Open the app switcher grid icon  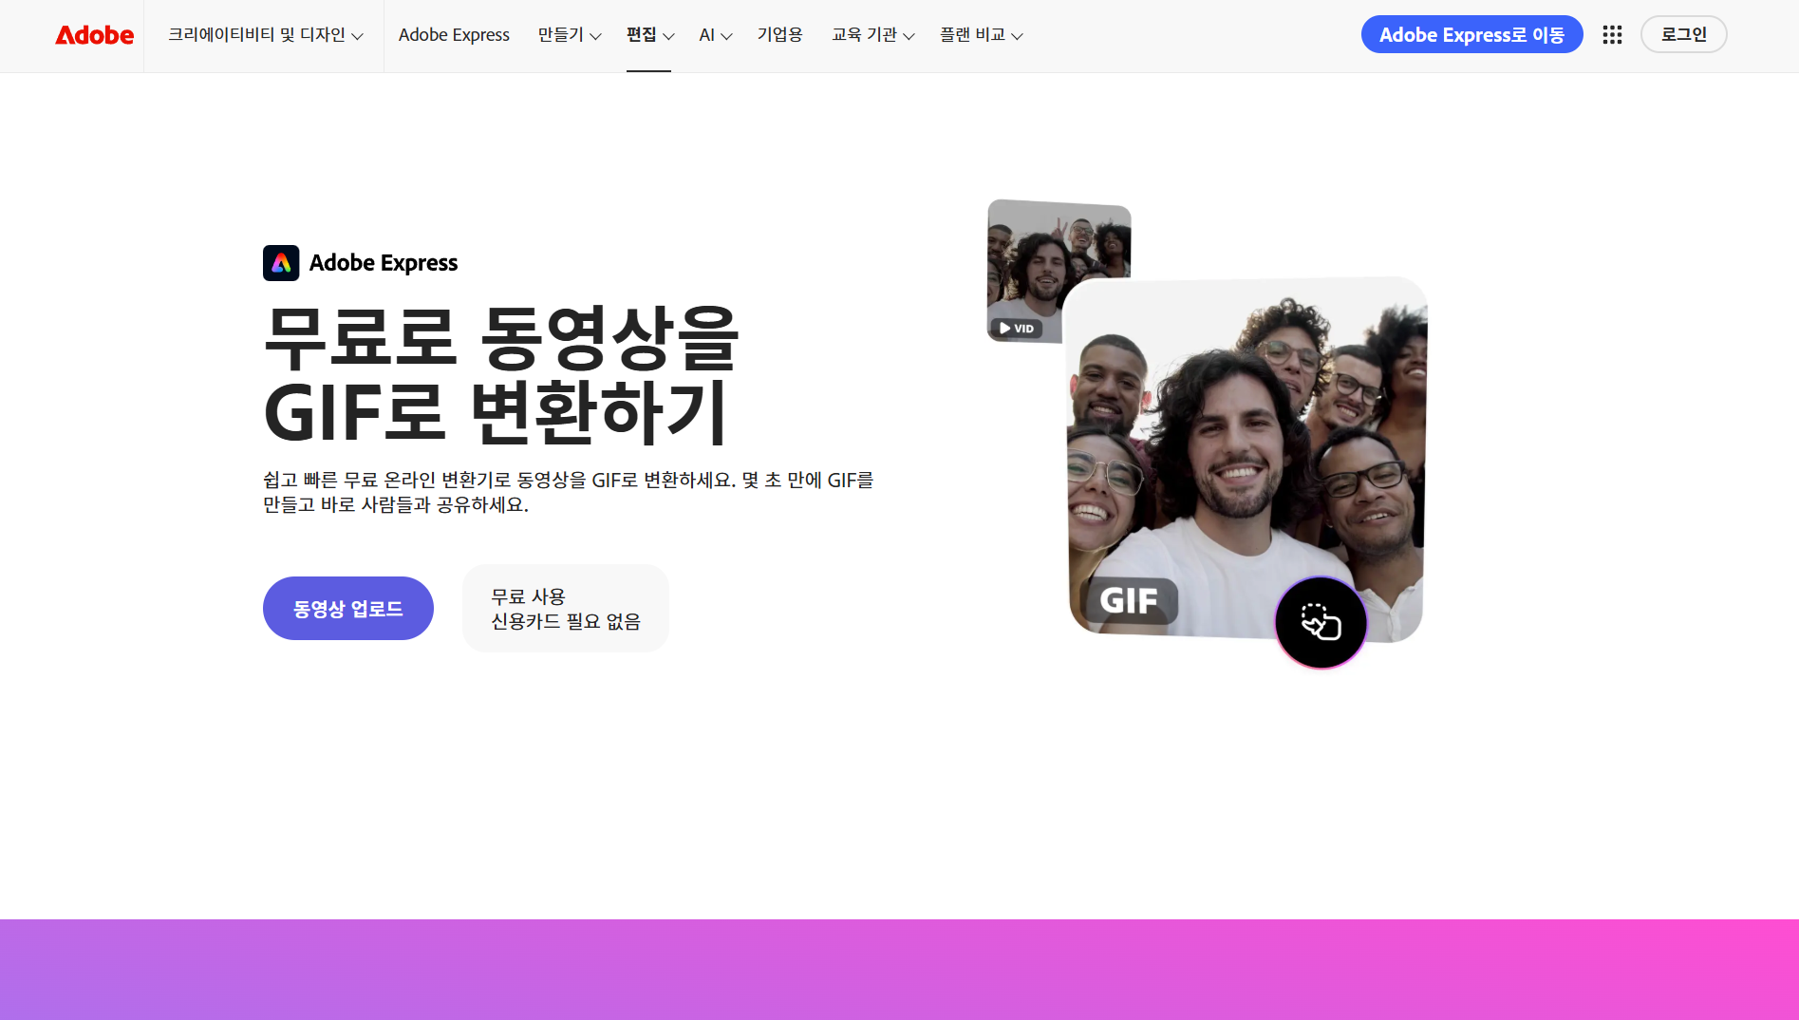(x=1612, y=35)
